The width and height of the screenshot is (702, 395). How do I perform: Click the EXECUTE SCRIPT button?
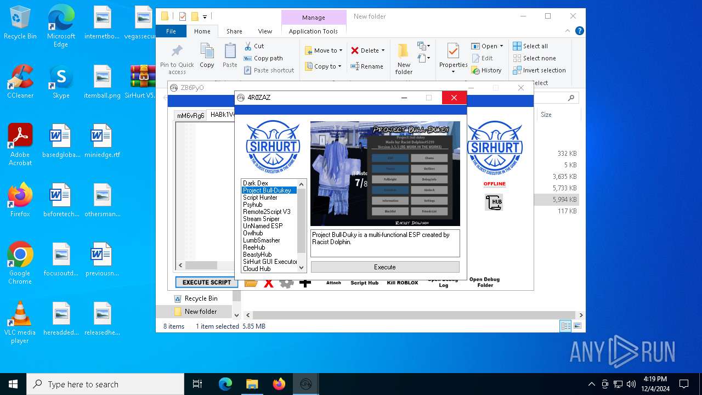tap(207, 283)
